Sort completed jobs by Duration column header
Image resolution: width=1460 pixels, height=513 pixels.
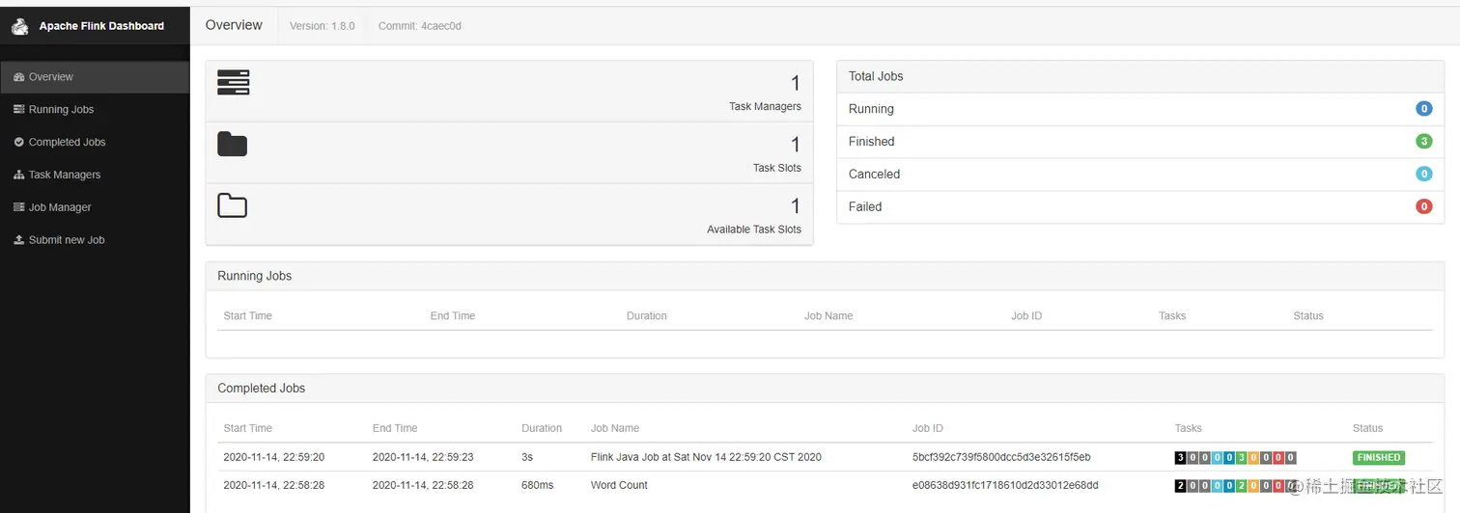[541, 428]
